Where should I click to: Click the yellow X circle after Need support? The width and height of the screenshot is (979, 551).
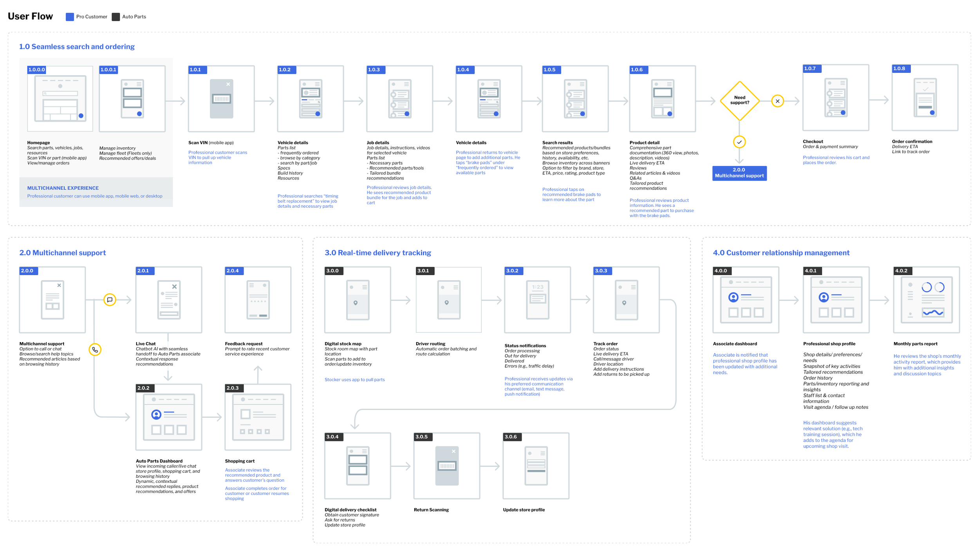coord(777,101)
